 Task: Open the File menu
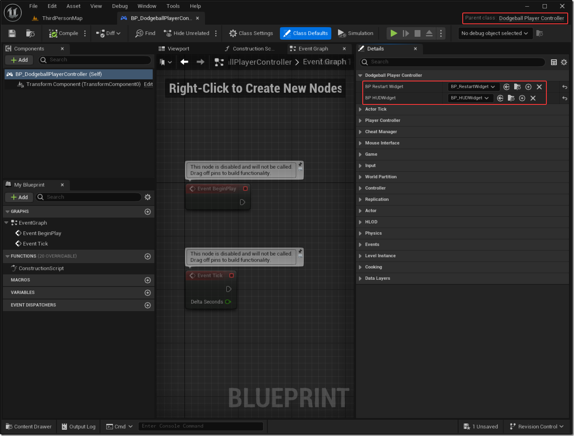coord(33,6)
